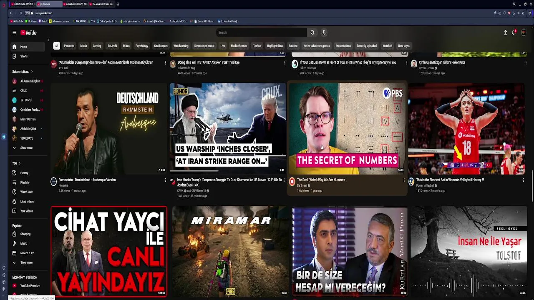Expand Show more under Subscriptions
This screenshot has height=300, width=534.
28,148
